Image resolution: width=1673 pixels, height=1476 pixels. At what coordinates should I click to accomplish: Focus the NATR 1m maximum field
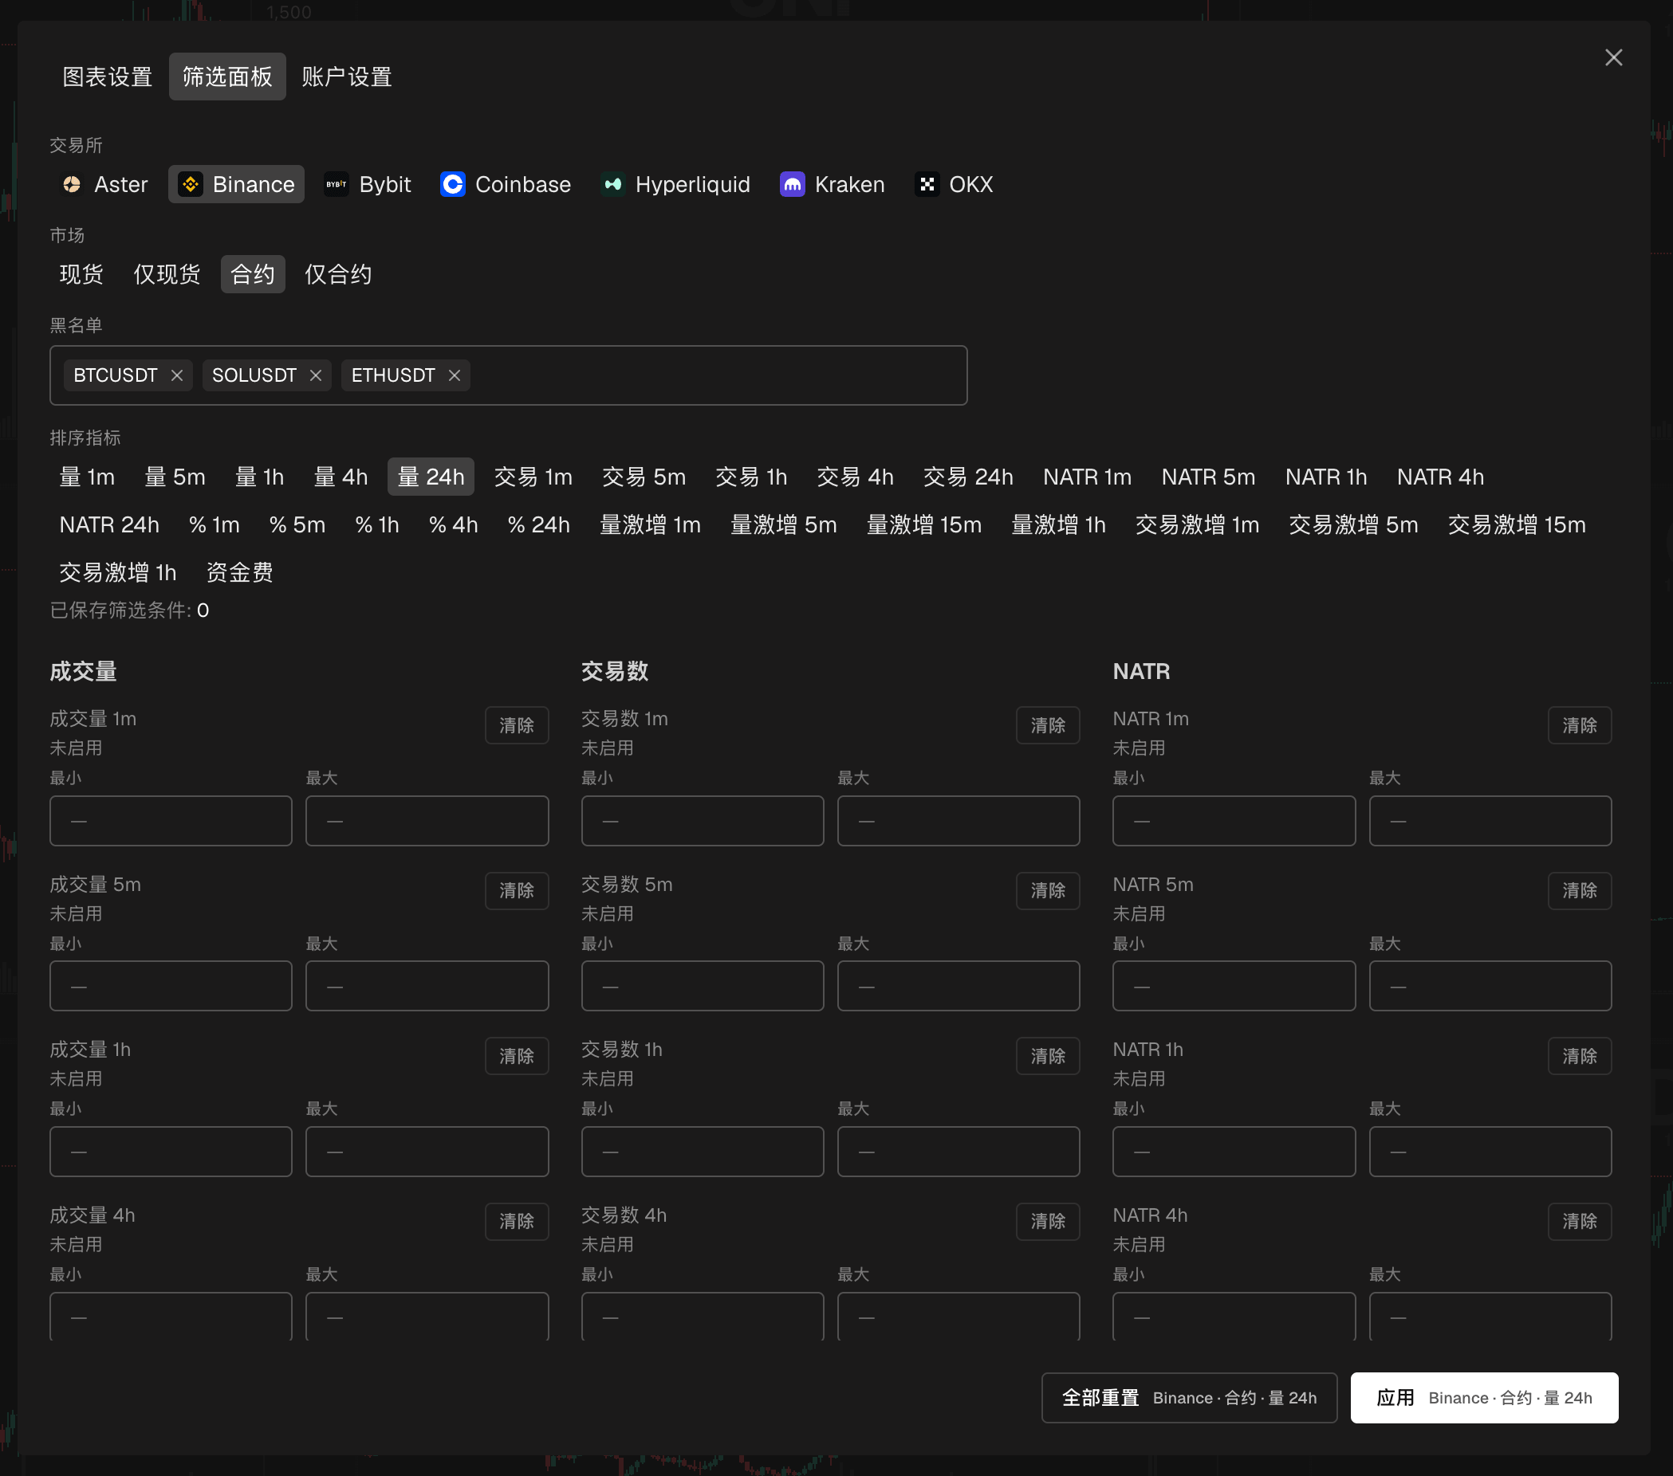click(1490, 821)
